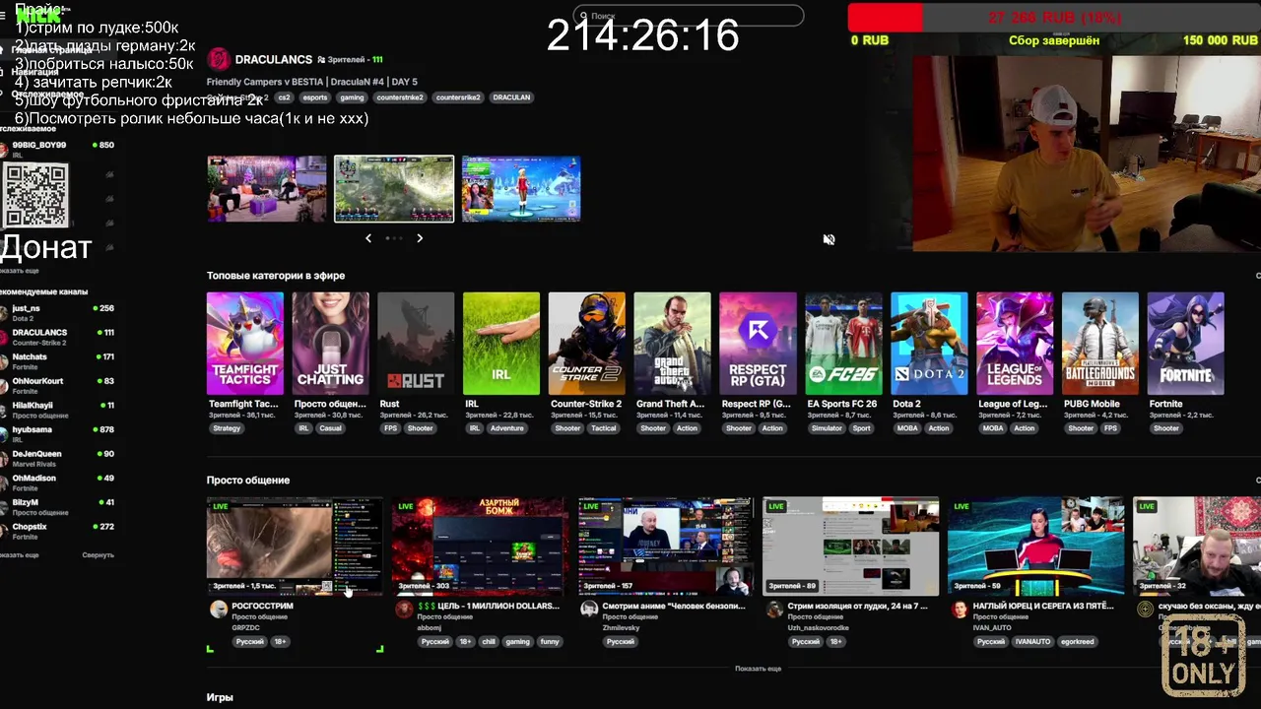The height and width of the screenshot is (709, 1261).
Task: Open Rust category cover
Action: 416,344
